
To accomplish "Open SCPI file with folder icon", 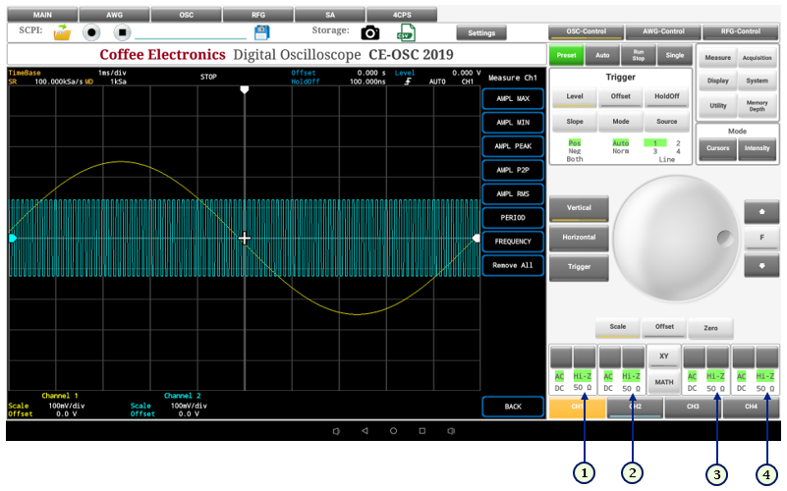I will pyautogui.click(x=62, y=32).
